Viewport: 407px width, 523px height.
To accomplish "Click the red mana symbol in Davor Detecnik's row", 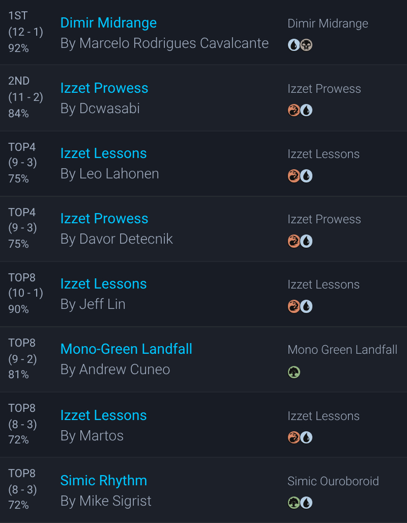I will 294,241.
